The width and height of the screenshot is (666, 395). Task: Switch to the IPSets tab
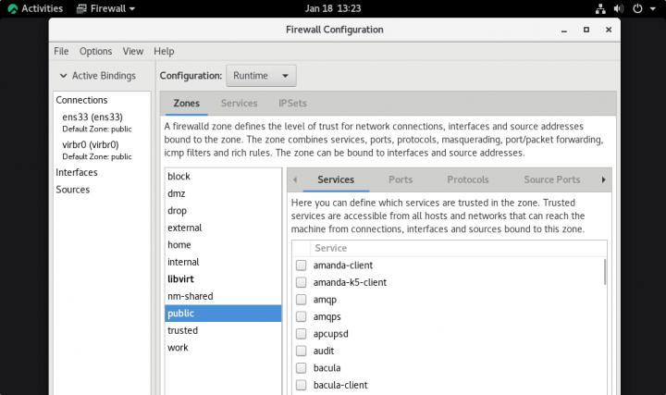tap(292, 103)
